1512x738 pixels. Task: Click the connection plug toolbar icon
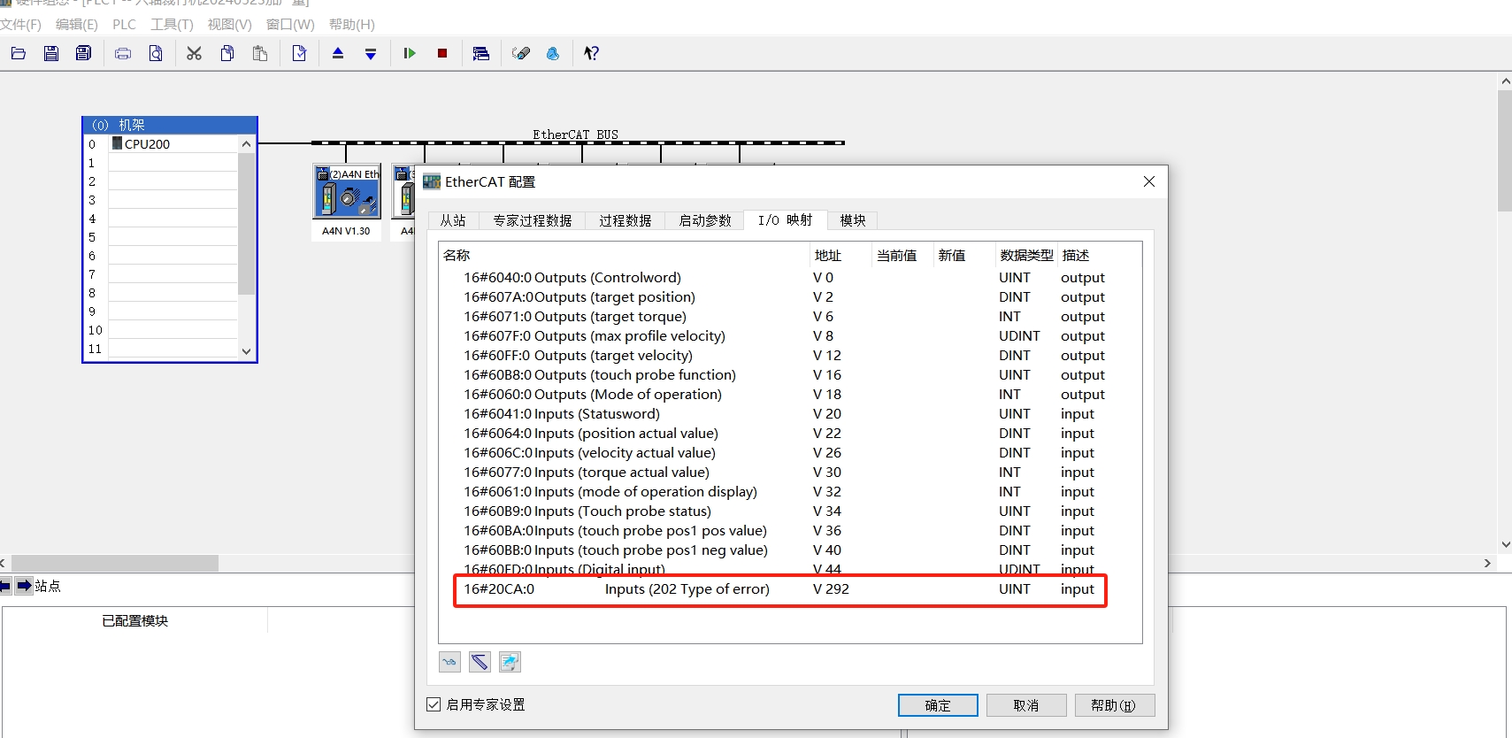pos(521,53)
